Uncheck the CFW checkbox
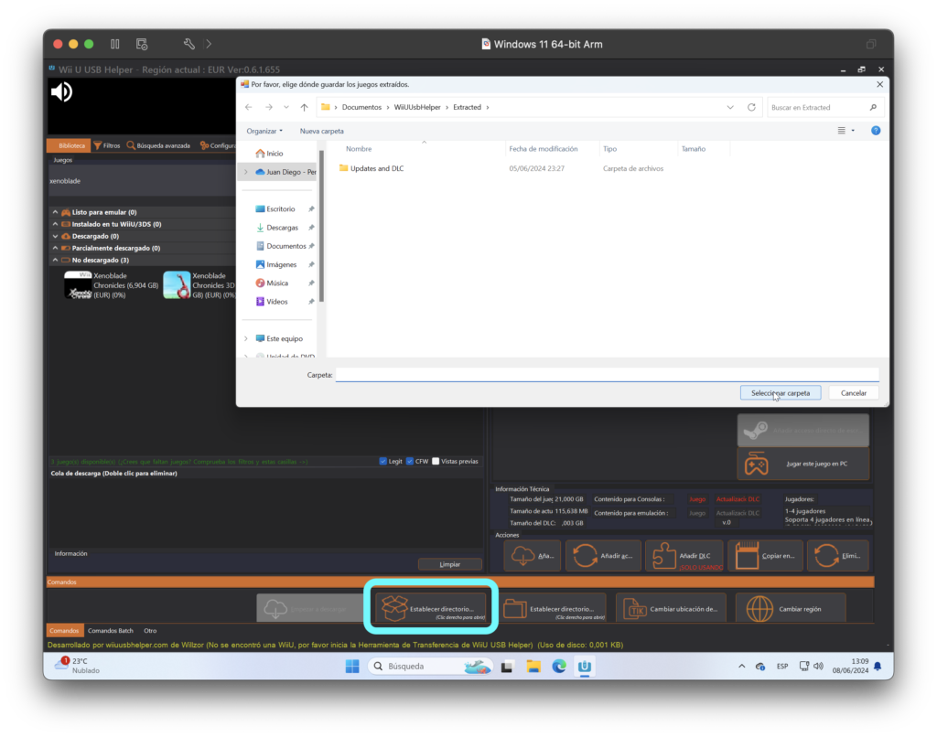Image resolution: width=937 pixels, height=737 pixels. tap(410, 461)
